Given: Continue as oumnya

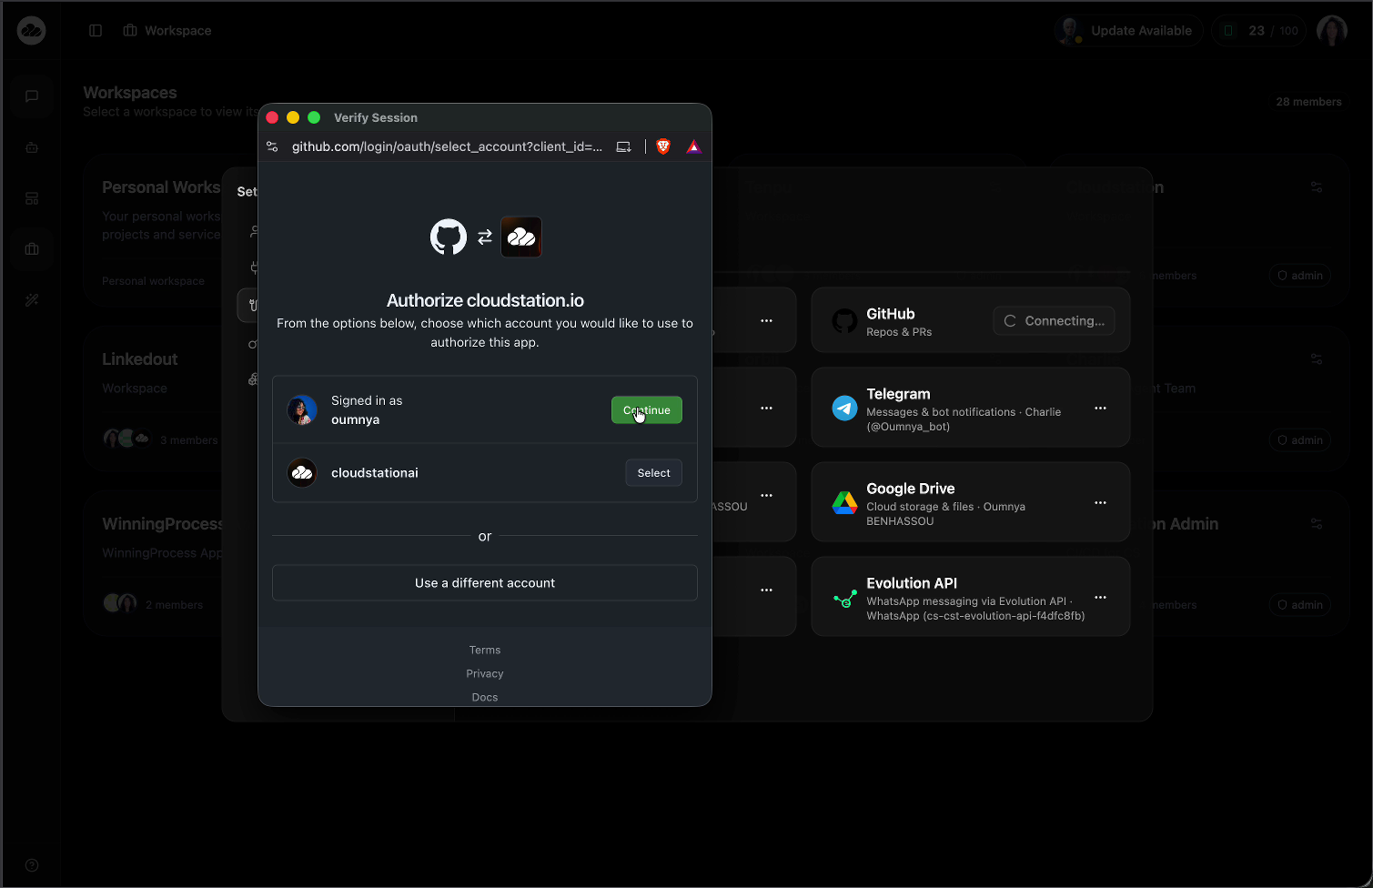Looking at the screenshot, I should click(647, 409).
